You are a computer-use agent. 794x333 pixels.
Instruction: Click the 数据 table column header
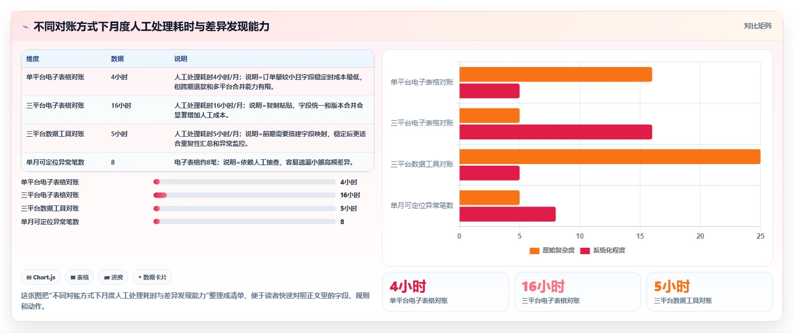tap(117, 59)
